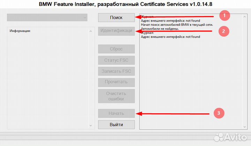The width and height of the screenshot is (251, 146).
Task: Click the 'Автомобили не найдены.' log line
Action: (160, 29)
